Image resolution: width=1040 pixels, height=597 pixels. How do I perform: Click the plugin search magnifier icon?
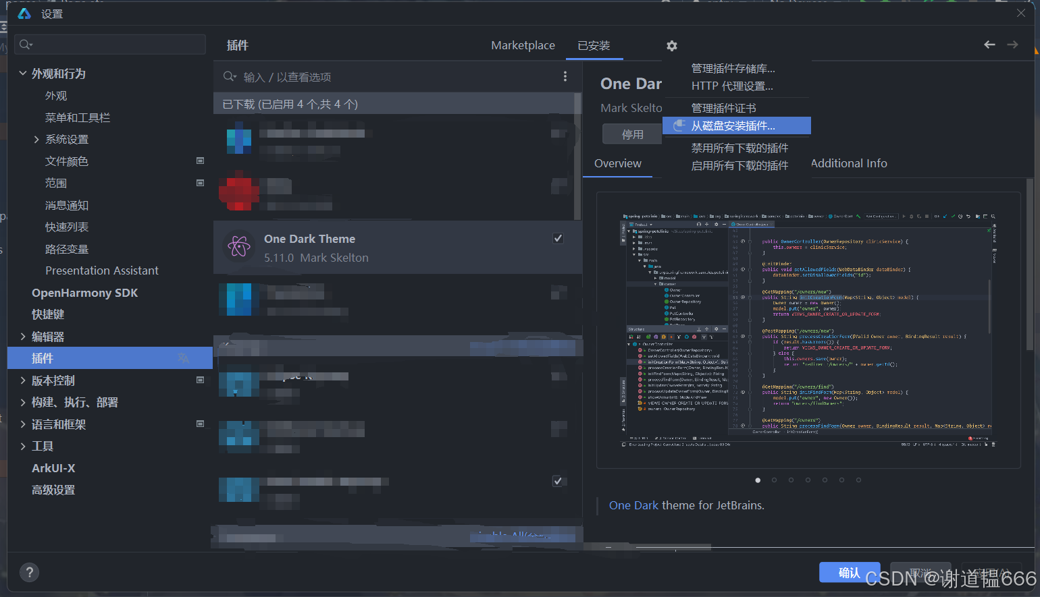[230, 77]
